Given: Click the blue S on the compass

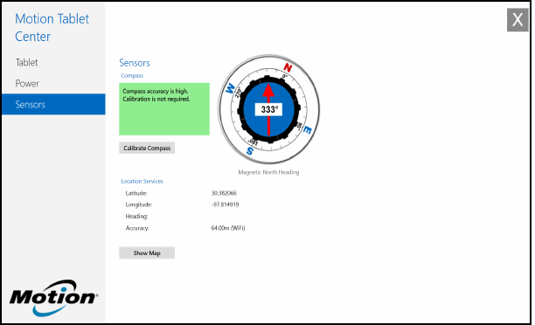Looking at the screenshot, I should pos(250,151).
